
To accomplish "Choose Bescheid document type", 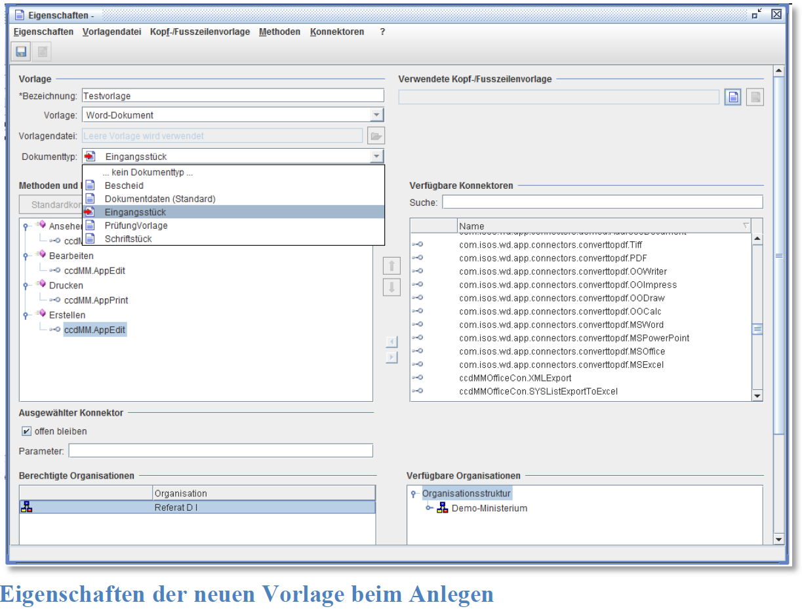I will (x=233, y=186).
